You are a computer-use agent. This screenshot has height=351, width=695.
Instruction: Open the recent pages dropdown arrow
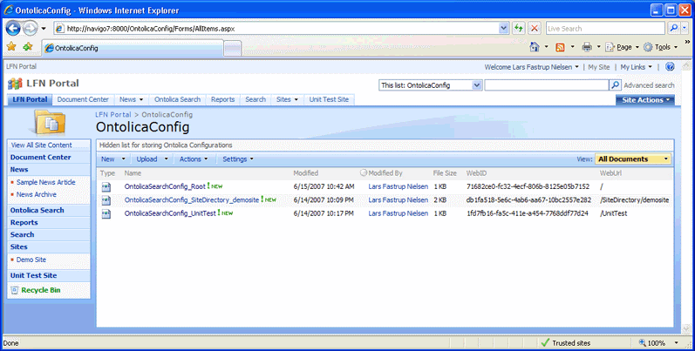[44, 29]
